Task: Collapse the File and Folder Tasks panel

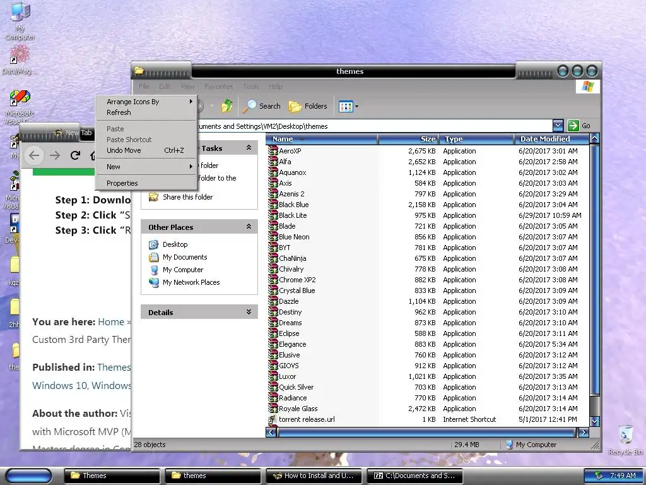Action: tap(249, 148)
